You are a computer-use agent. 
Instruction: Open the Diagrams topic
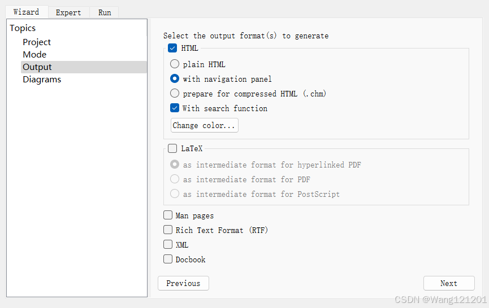(42, 80)
